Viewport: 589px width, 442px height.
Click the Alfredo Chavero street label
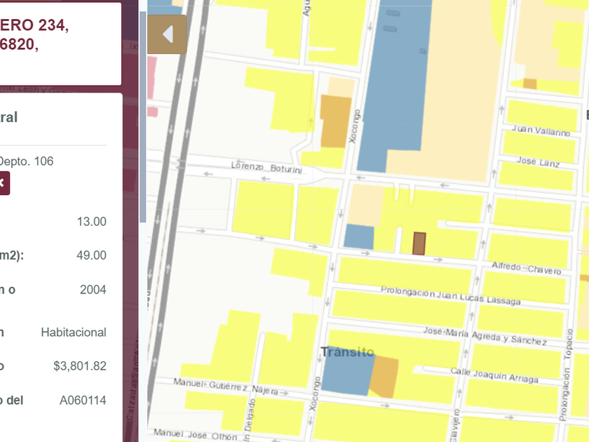point(527,268)
